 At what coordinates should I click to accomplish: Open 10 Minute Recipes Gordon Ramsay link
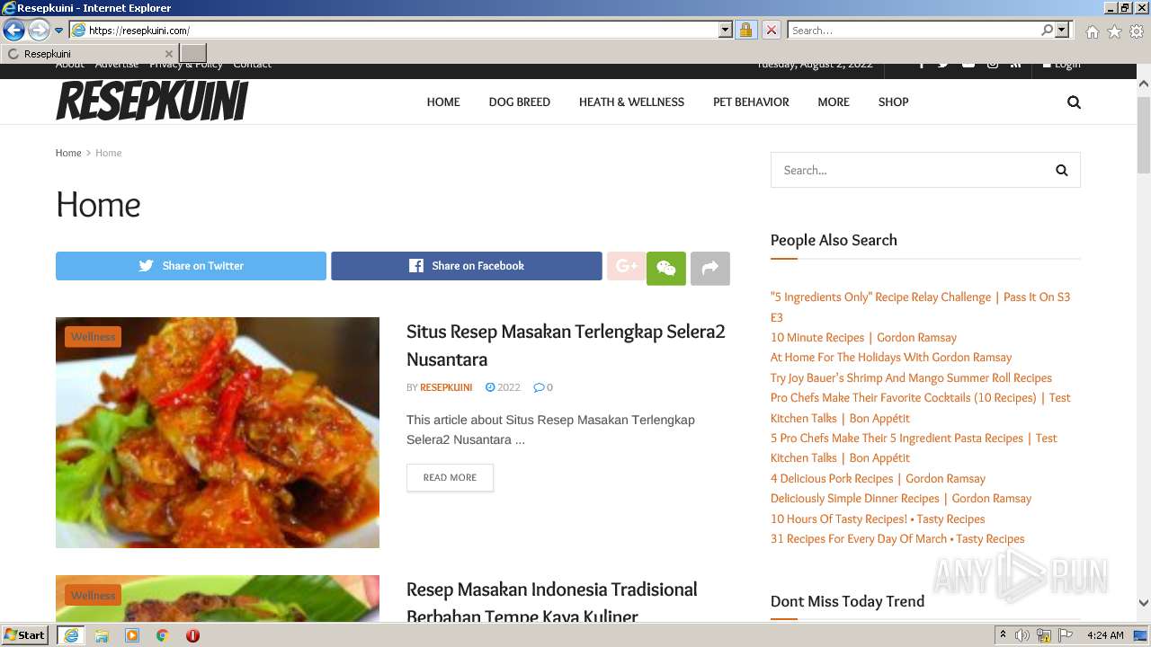click(863, 338)
